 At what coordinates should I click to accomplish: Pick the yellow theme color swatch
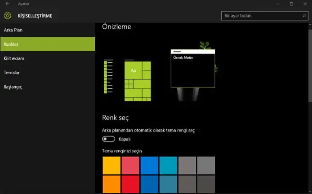click(x=111, y=165)
